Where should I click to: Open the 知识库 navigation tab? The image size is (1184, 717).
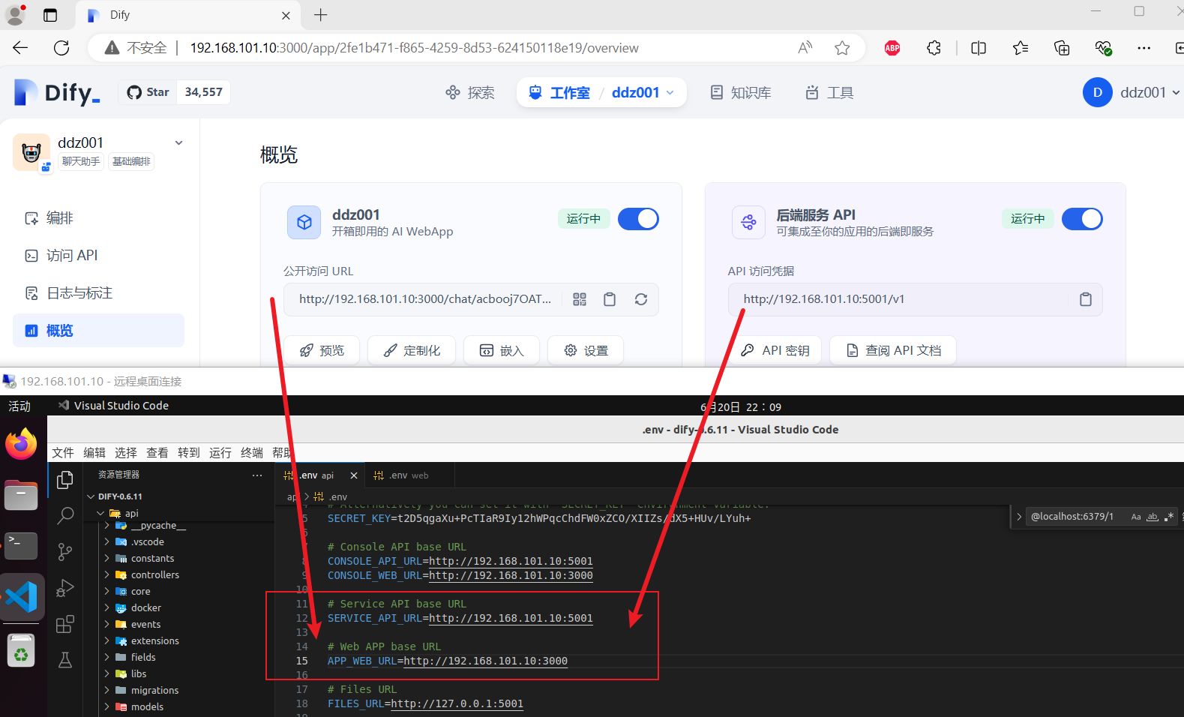pos(741,92)
